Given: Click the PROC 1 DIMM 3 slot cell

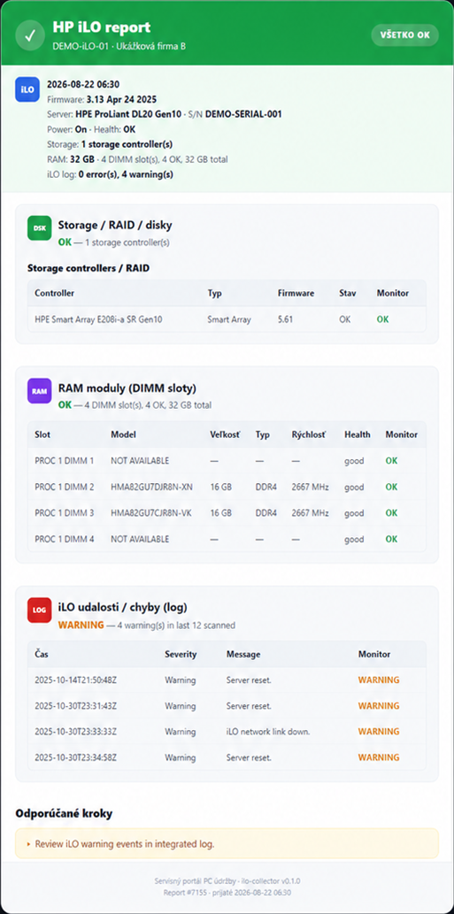Looking at the screenshot, I should 64,513.
